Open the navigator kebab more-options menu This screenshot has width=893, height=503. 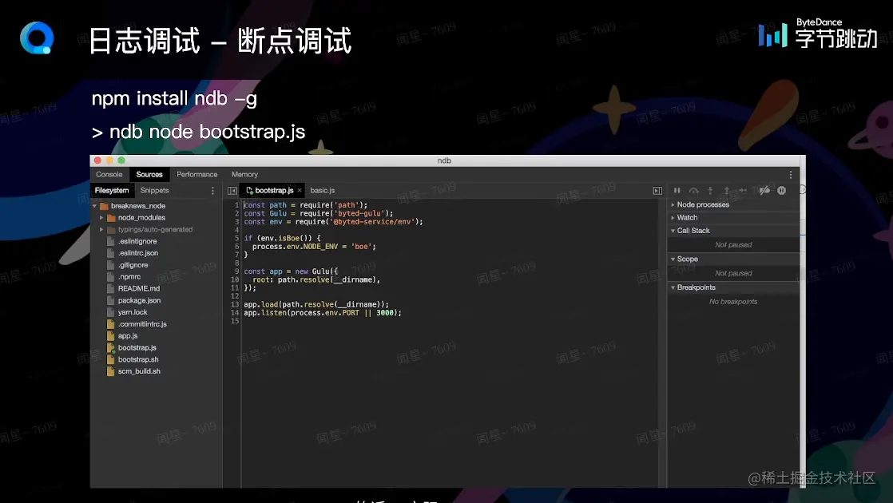[213, 191]
